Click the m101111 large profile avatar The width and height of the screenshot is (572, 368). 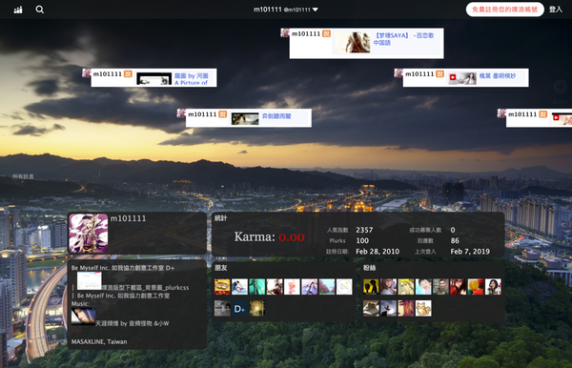89,234
